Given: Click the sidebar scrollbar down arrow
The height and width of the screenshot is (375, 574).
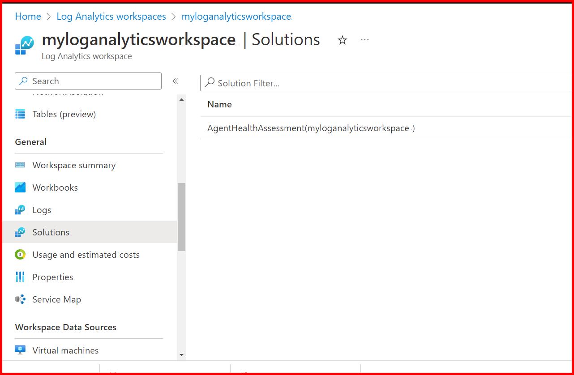Looking at the screenshot, I should coord(181,355).
